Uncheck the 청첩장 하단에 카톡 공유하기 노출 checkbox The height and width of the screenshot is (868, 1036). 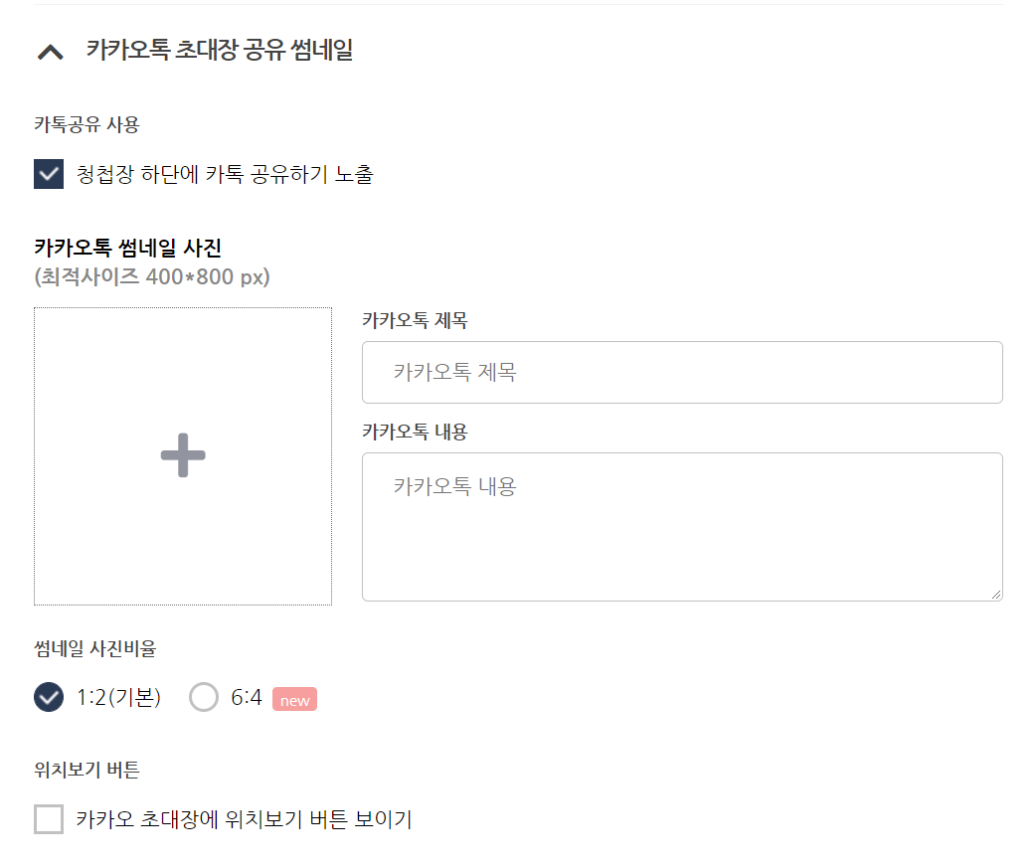coord(49,174)
